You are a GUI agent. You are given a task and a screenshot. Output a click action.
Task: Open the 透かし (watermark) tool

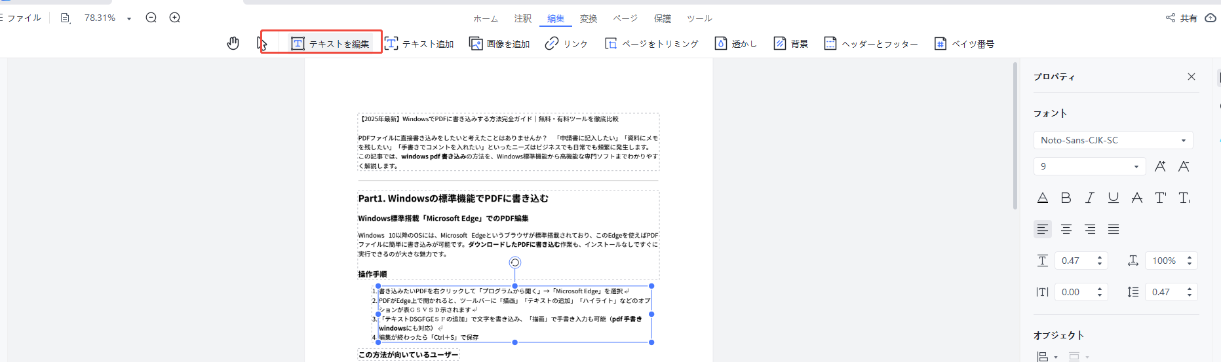(736, 44)
